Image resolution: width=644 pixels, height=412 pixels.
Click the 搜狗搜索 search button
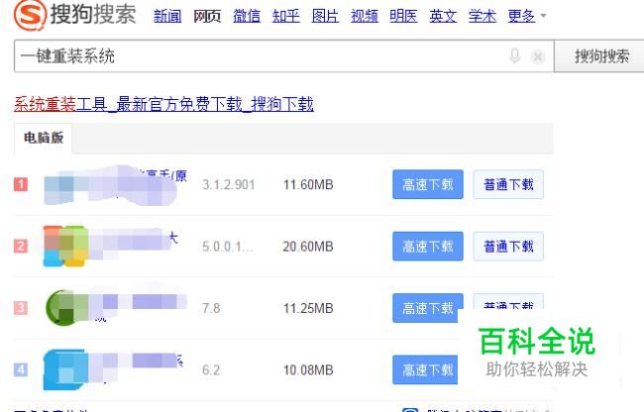click(x=599, y=56)
